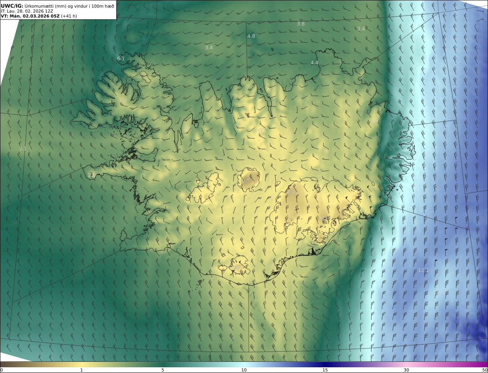The width and height of the screenshot is (488, 373).
Task: Click the 0.6 value on Vatnajökull glacier
Action: click(x=291, y=193)
